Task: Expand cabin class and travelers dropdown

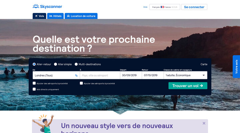Action: click(186, 75)
